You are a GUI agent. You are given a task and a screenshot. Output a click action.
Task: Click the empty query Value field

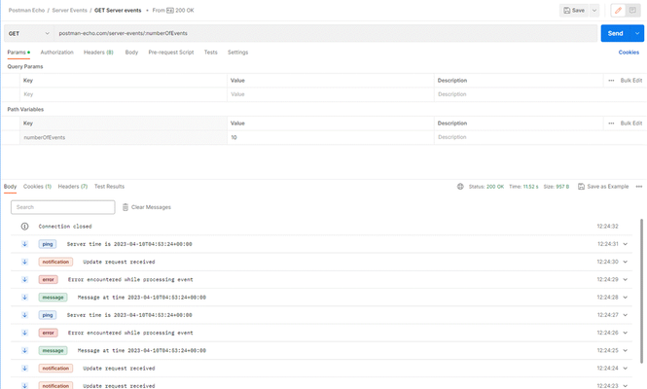331,94
